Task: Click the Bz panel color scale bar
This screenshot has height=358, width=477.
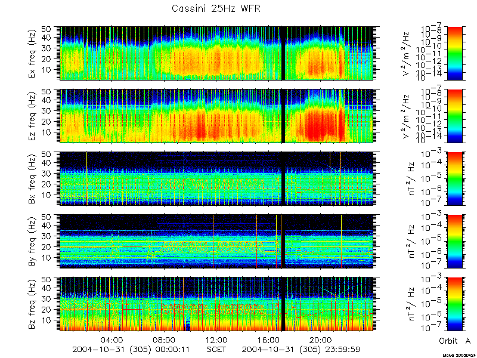Action: pos(455,304)
